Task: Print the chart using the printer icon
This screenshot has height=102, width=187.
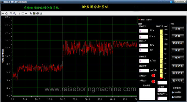Action: click(37, 13)
